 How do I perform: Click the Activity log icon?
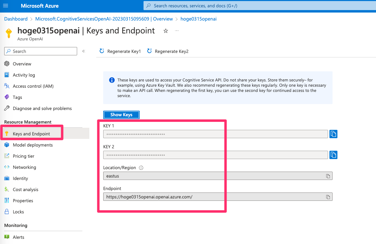(7, 75)
